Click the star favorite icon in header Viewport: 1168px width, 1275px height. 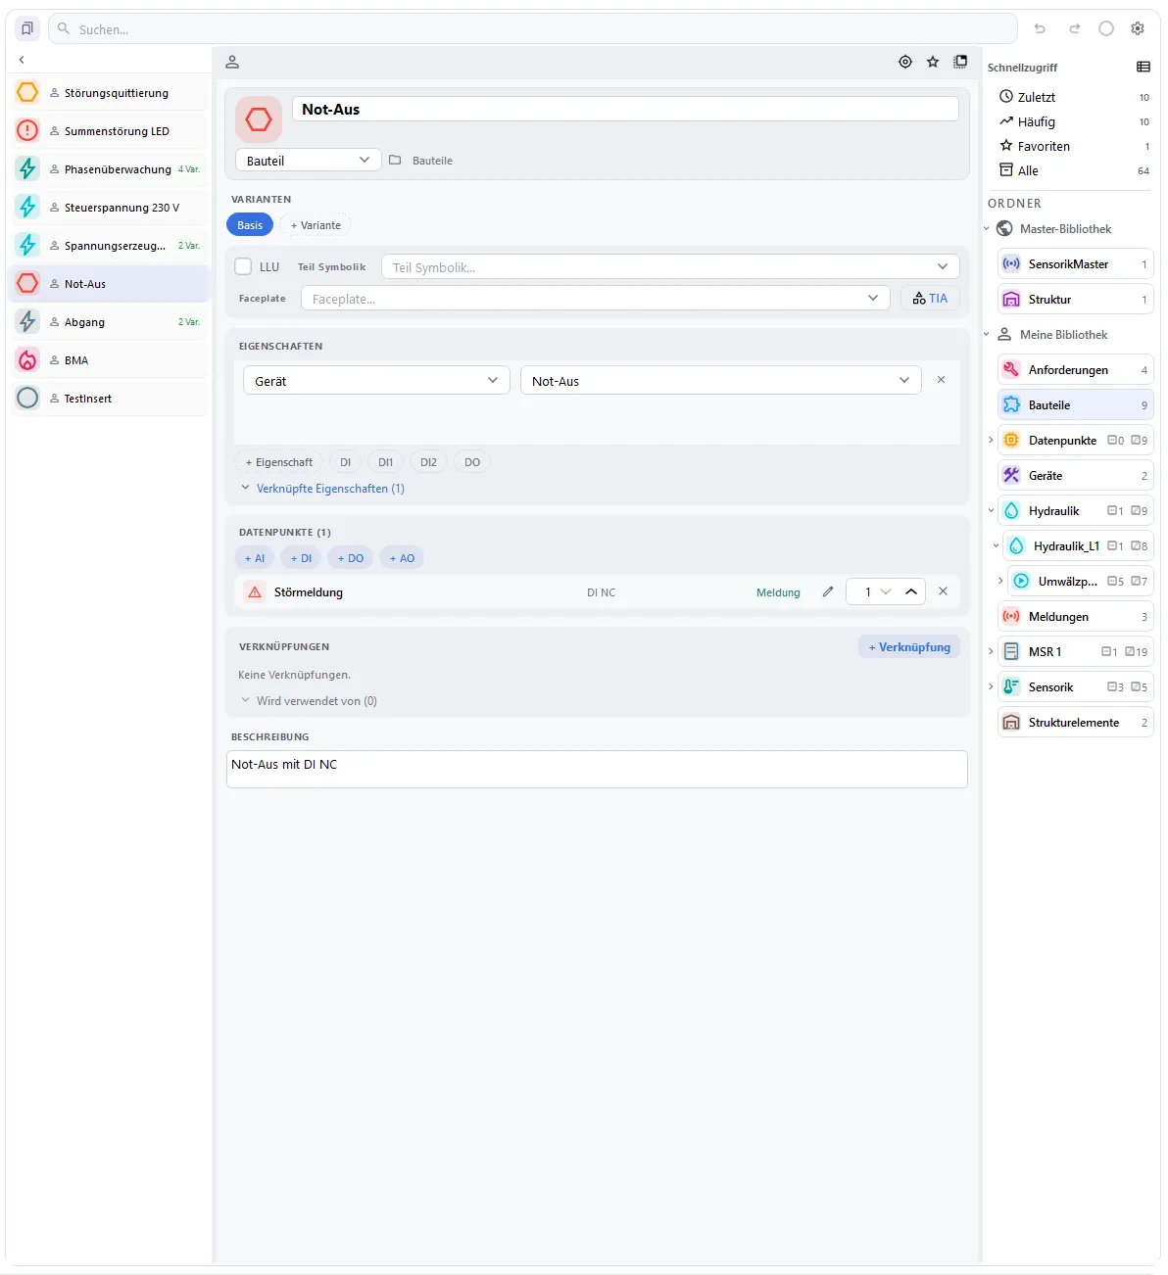(x=933, y=62)
